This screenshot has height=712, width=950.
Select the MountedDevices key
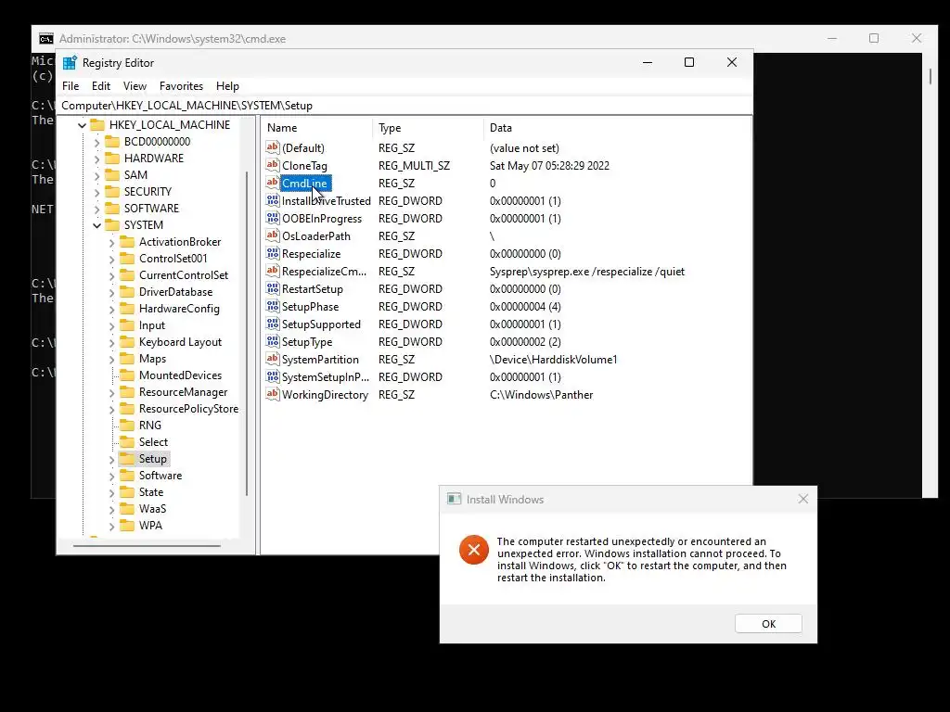(x=180, y=375)
